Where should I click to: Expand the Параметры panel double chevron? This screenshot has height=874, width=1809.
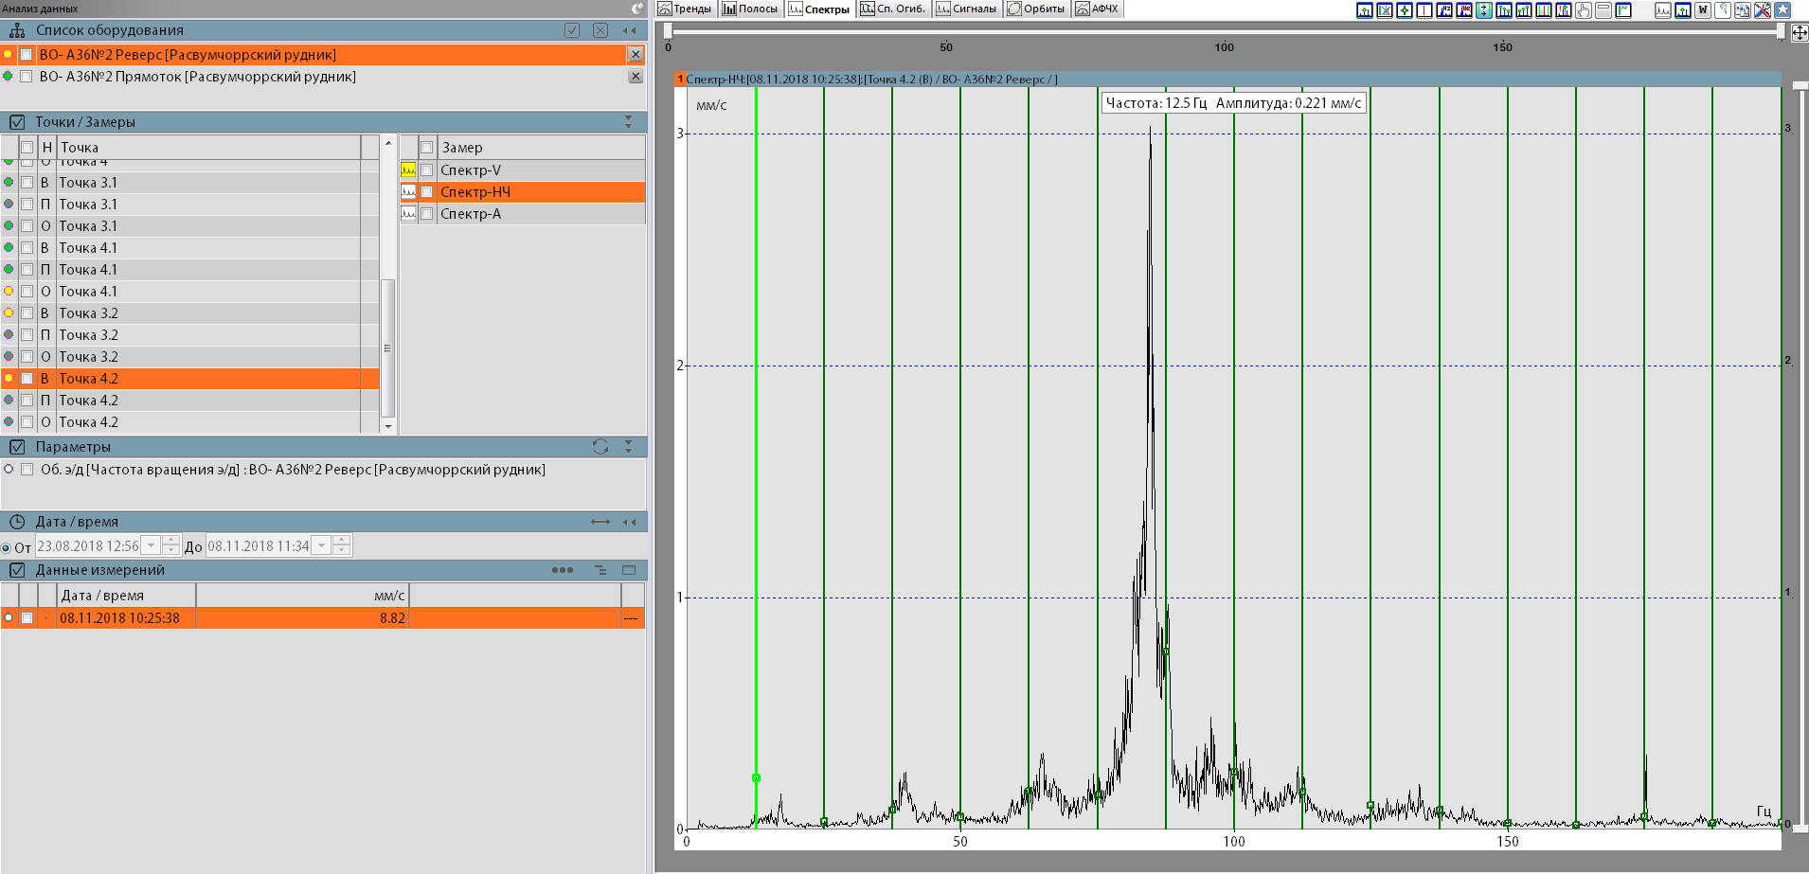click(x=629, y=447)
